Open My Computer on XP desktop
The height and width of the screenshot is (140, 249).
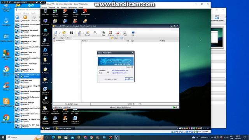click(x=45, y=22)
